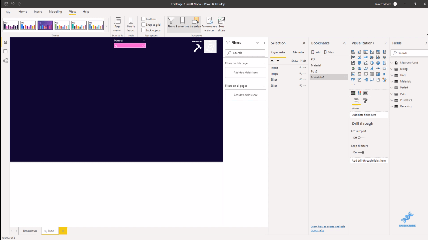Viewport: 428px width, 240px height.
Task: Switch to Tab order in Selection pane
Action: pos(298,52)
